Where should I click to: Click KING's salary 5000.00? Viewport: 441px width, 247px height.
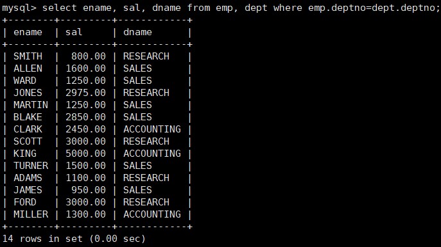[x=85, y=154]
